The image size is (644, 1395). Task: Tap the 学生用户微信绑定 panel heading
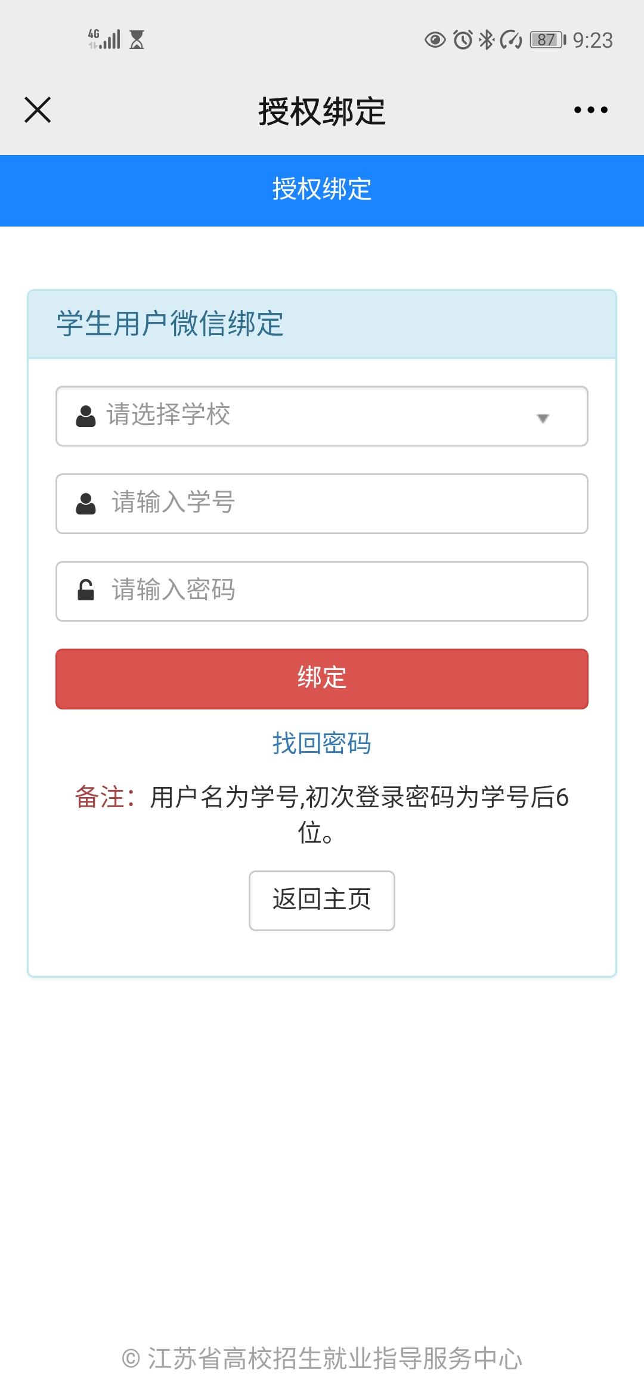pyautogui.click(x=171, y=324)
